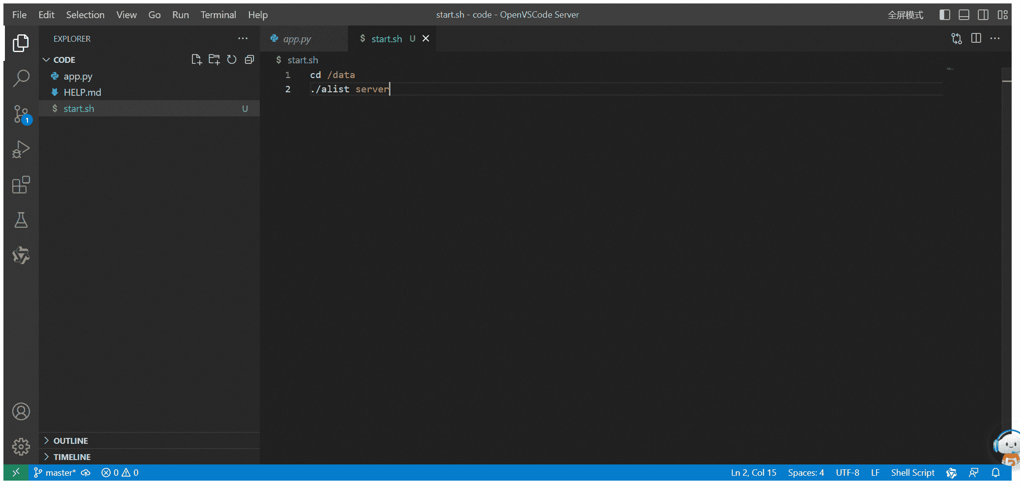Image resolution: width=1020 pixels, height=488 pixels.
Task: Click the New Folder icon in Explorer
Action: [214, 60]
